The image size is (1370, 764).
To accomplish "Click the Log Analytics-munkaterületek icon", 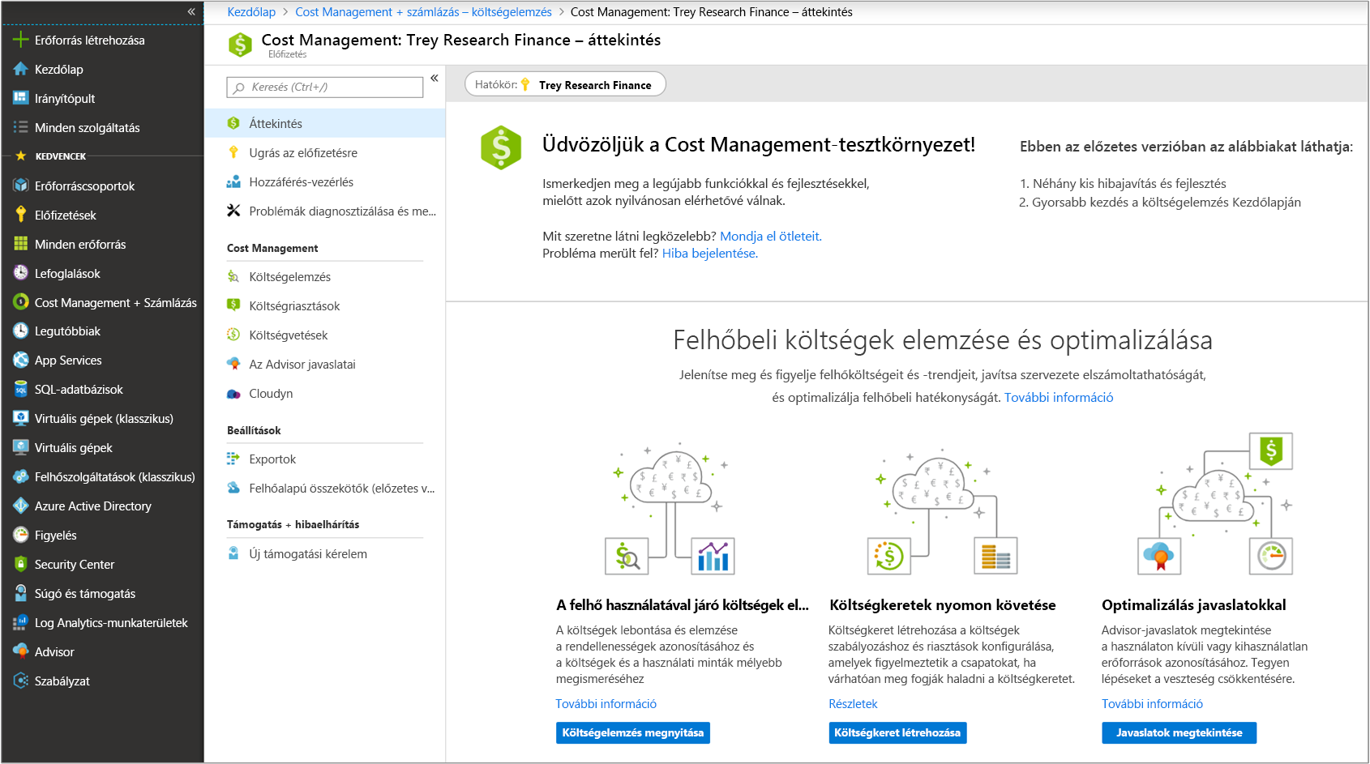I will coord(20,622).
